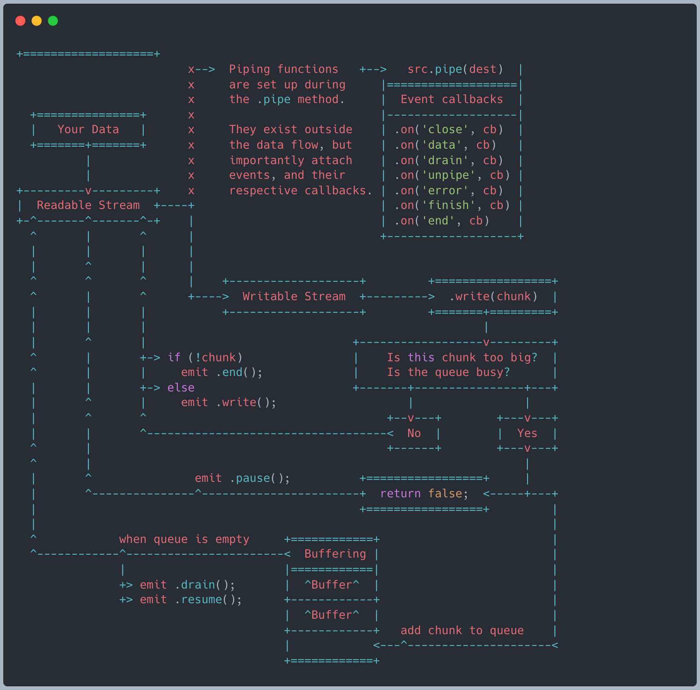Click the src.pipe(dest) code header
Image resolution: width=700 pixels, height=690 pixels.
455,69
